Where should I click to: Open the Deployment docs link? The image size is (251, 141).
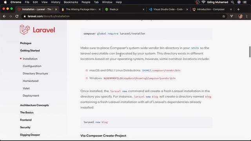[x=31, y=96]
